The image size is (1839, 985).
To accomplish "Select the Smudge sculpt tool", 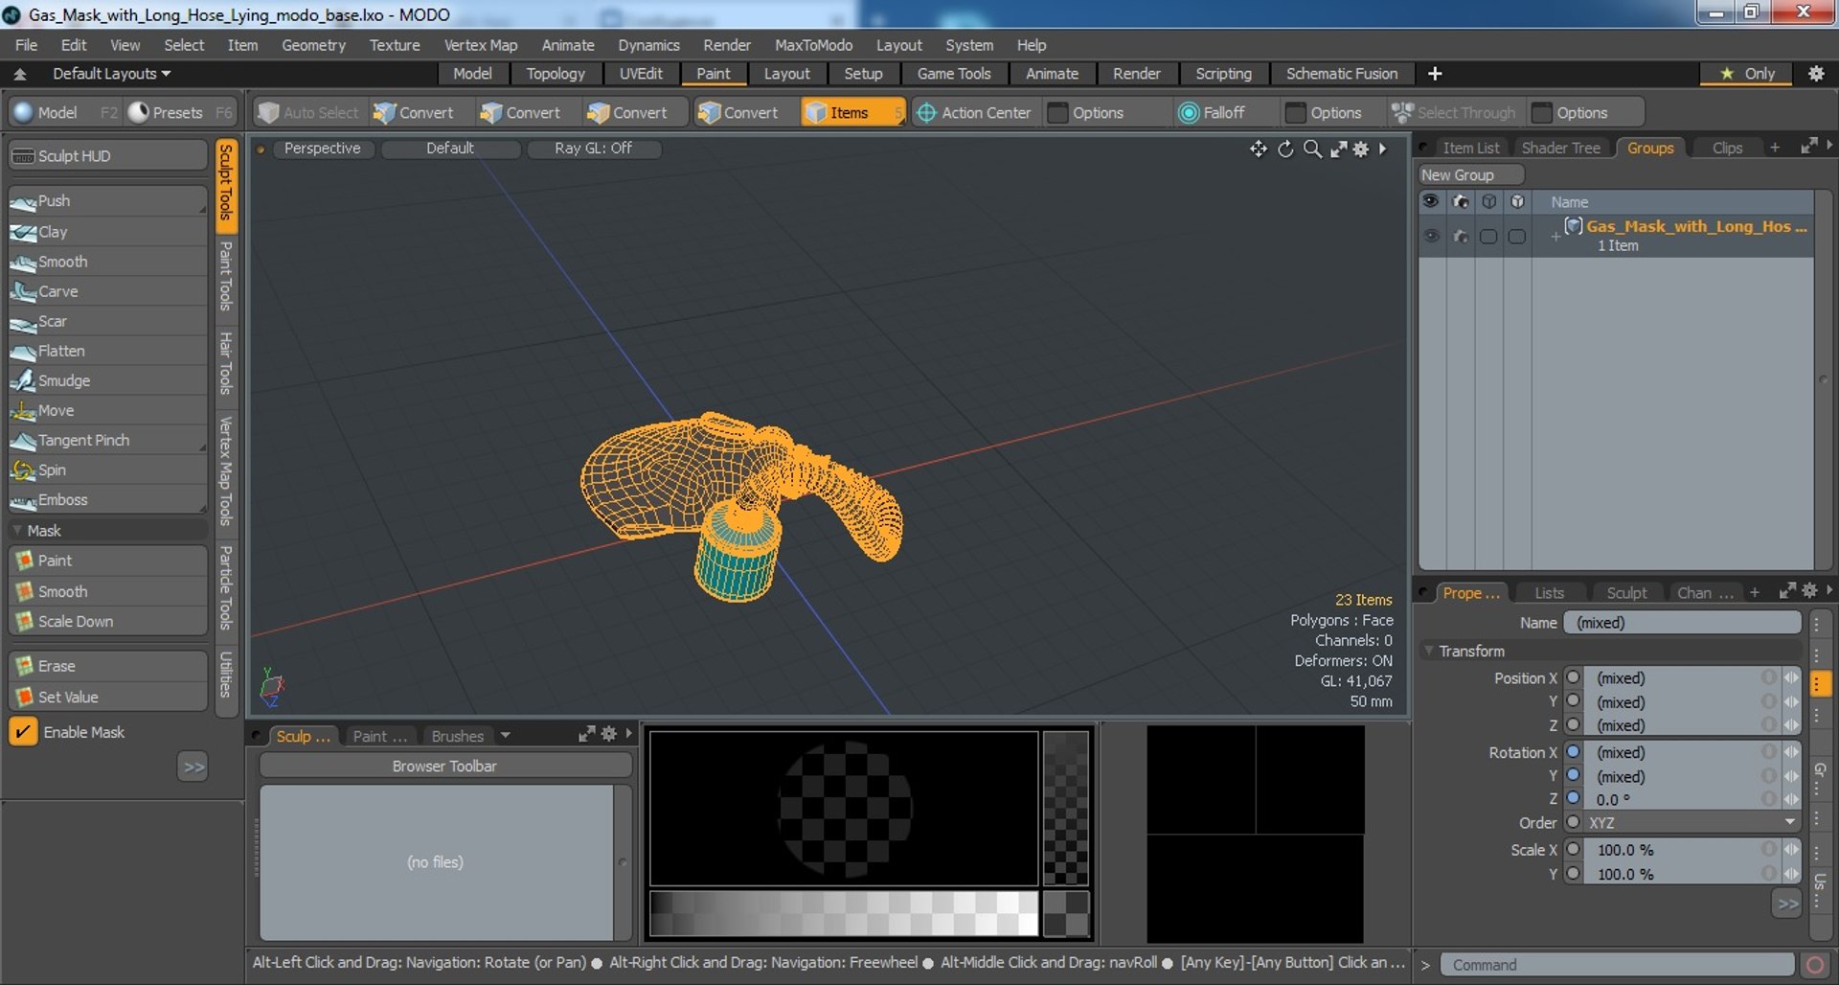I will 63,380.
